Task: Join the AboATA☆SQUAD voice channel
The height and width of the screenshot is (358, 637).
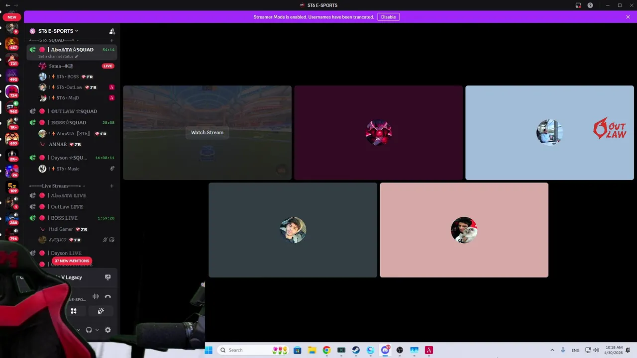Action: [x=72, y=52]
